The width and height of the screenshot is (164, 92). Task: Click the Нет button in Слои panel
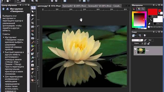150,40
